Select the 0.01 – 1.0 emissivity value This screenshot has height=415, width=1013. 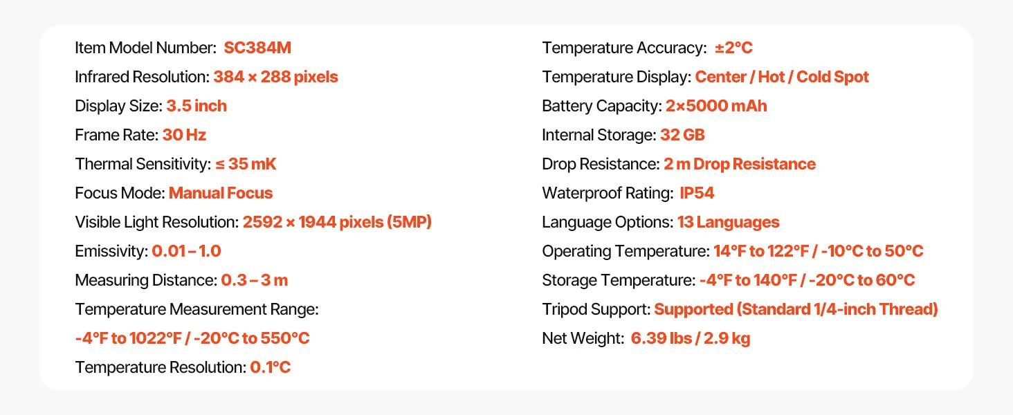[x=186, y=251]
